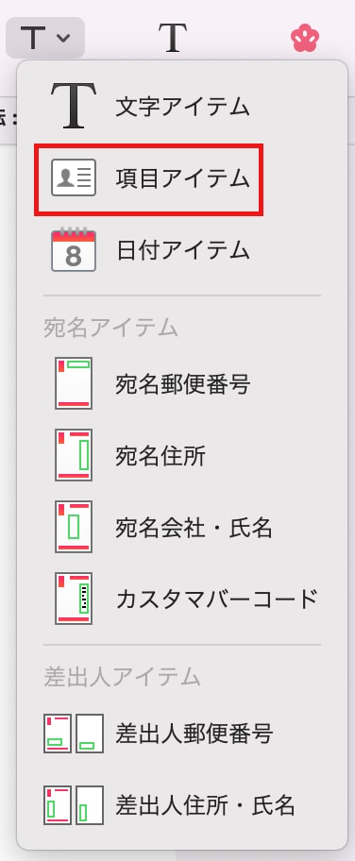355x861 pixels.
Task: Select 日付アイテム menu entry
Action: pos(182,250)
